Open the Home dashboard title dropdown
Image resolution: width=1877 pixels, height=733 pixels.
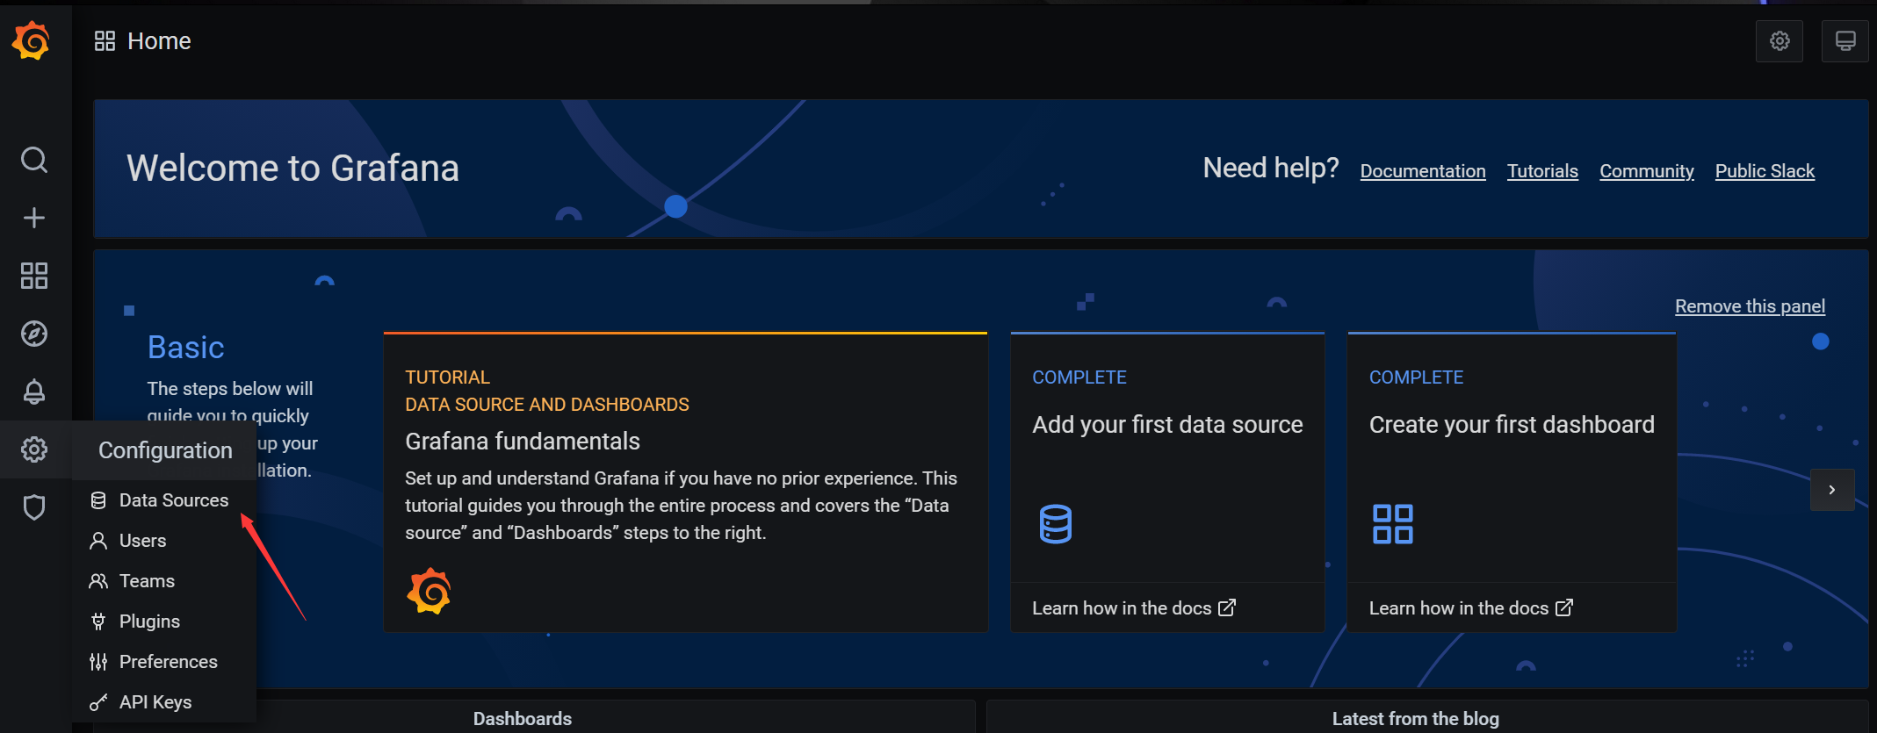[159, 41]
